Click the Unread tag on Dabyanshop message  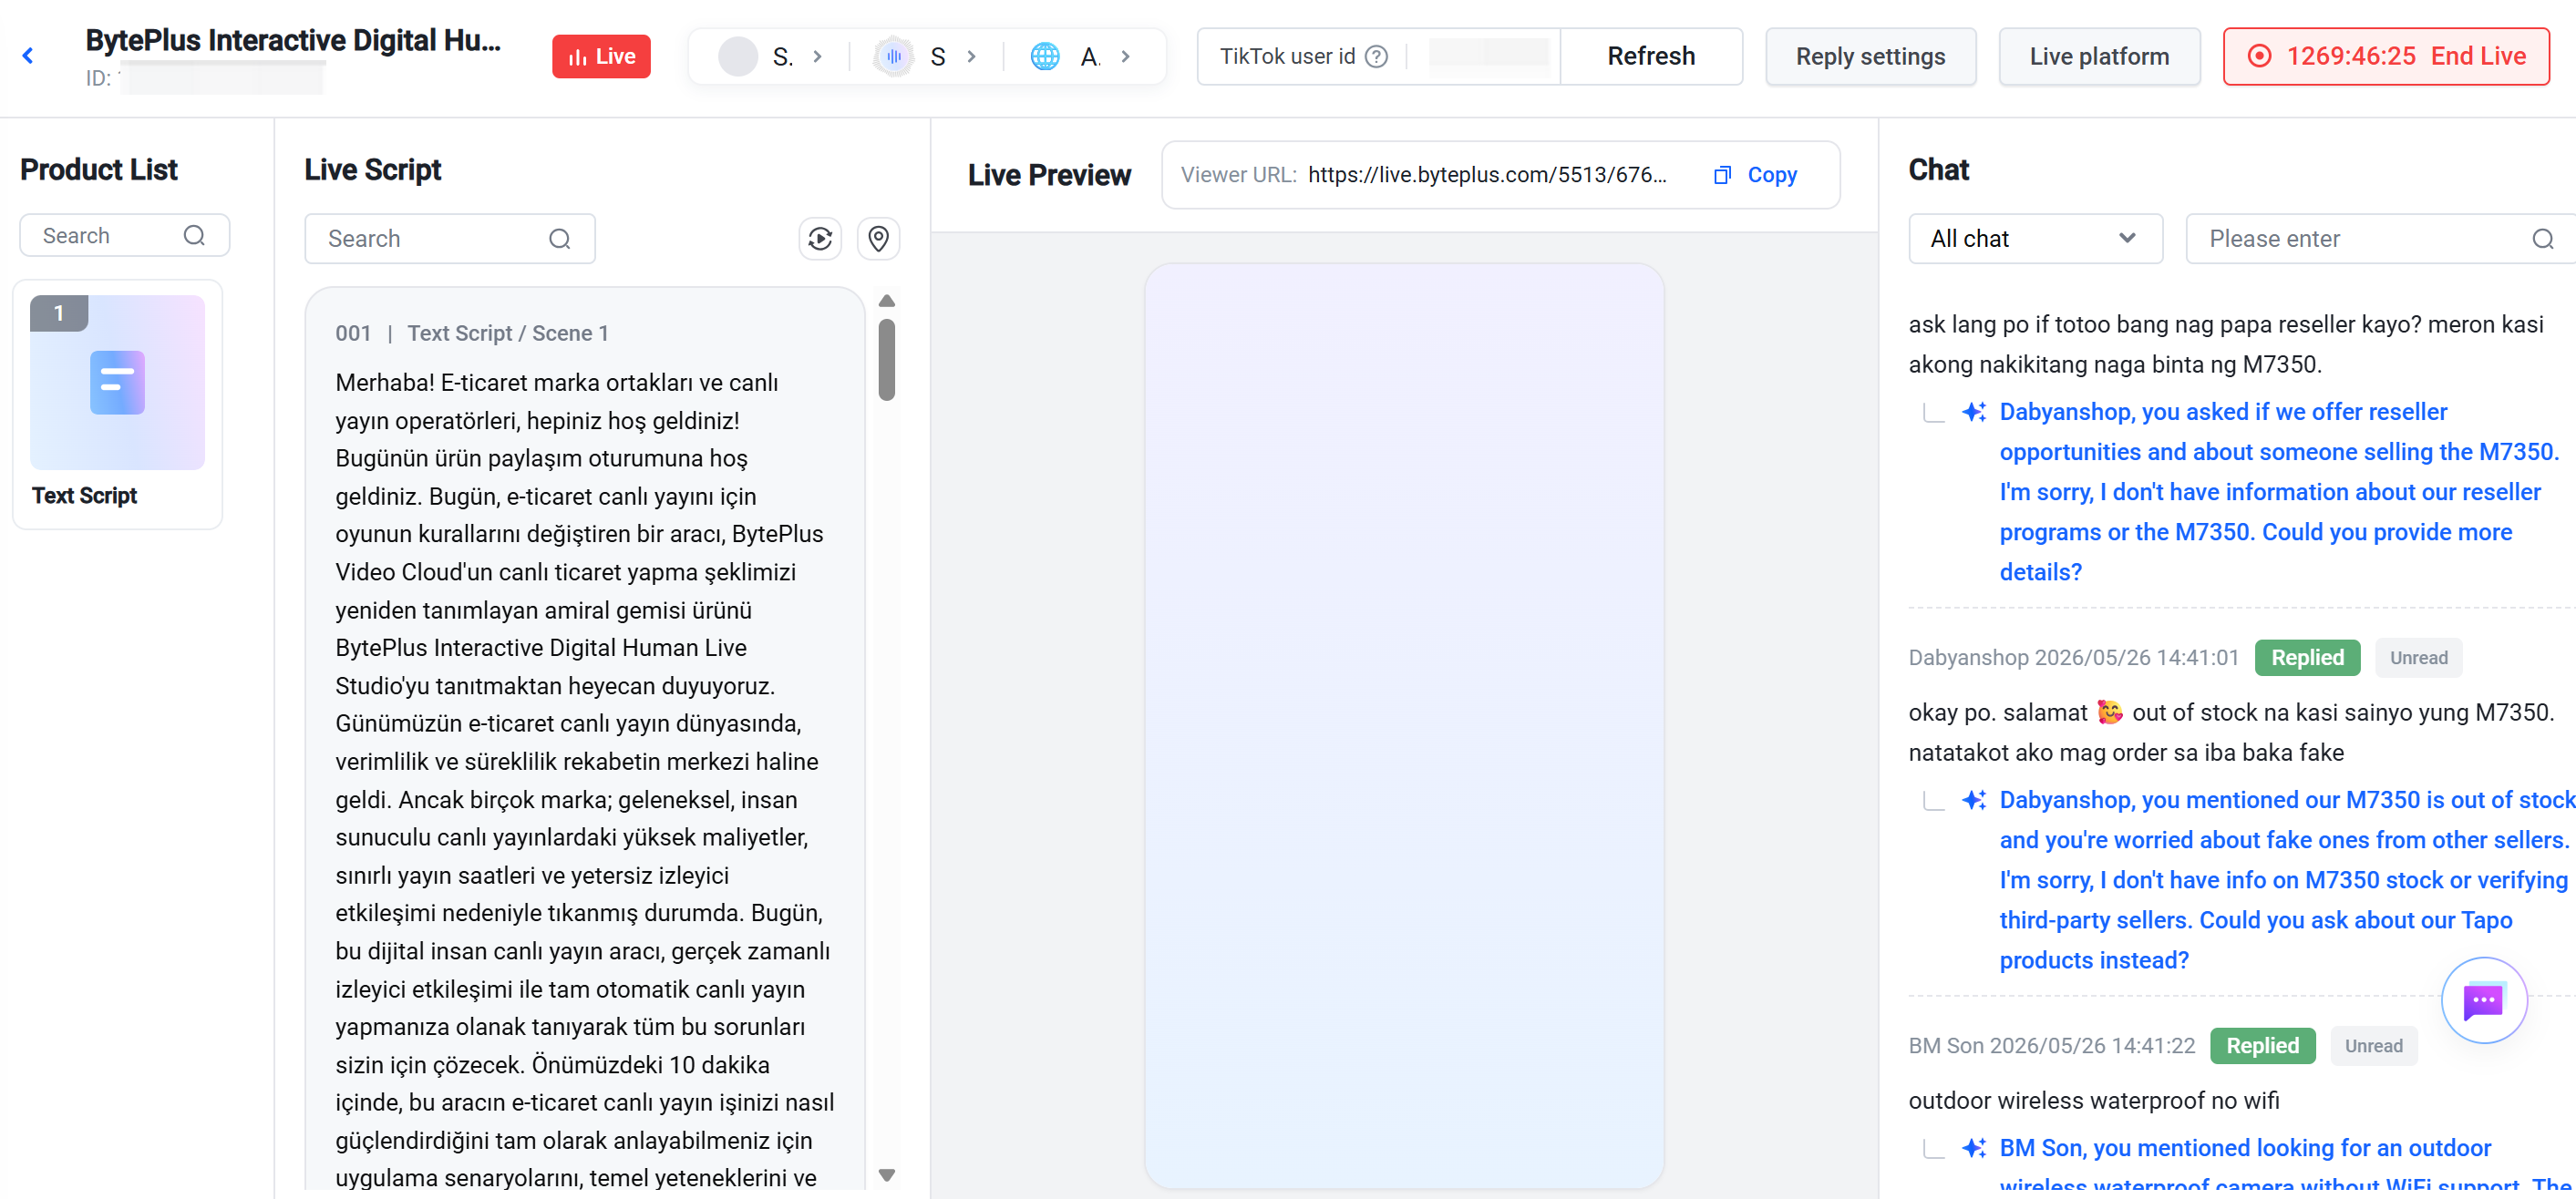pyautogui.click(x=2418, y=658)
